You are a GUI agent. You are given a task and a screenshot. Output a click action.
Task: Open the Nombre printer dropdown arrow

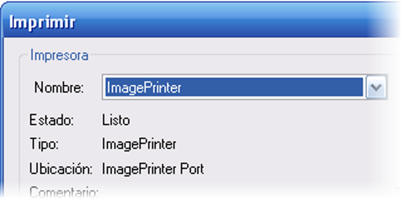click(x=376, y=87)
